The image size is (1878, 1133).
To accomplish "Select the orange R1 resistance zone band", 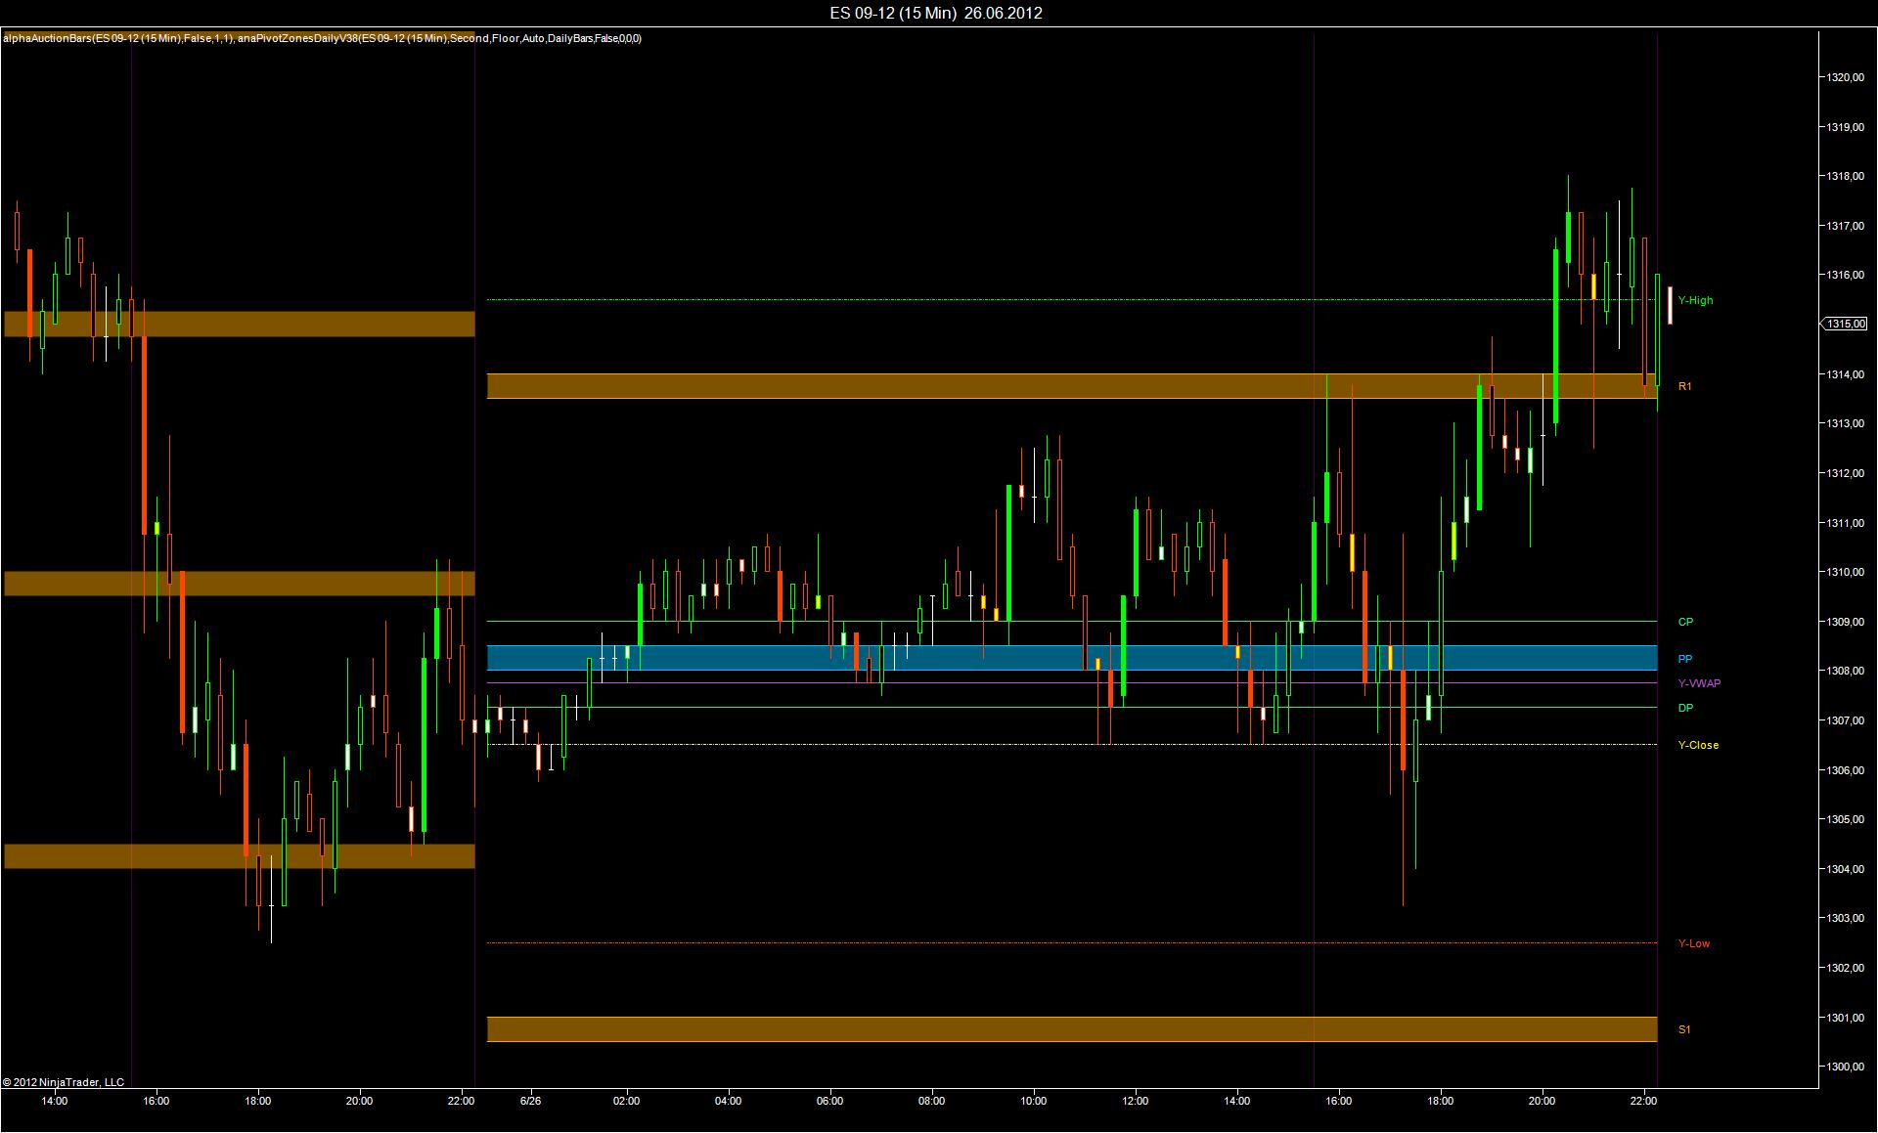I will pos(978,386).
